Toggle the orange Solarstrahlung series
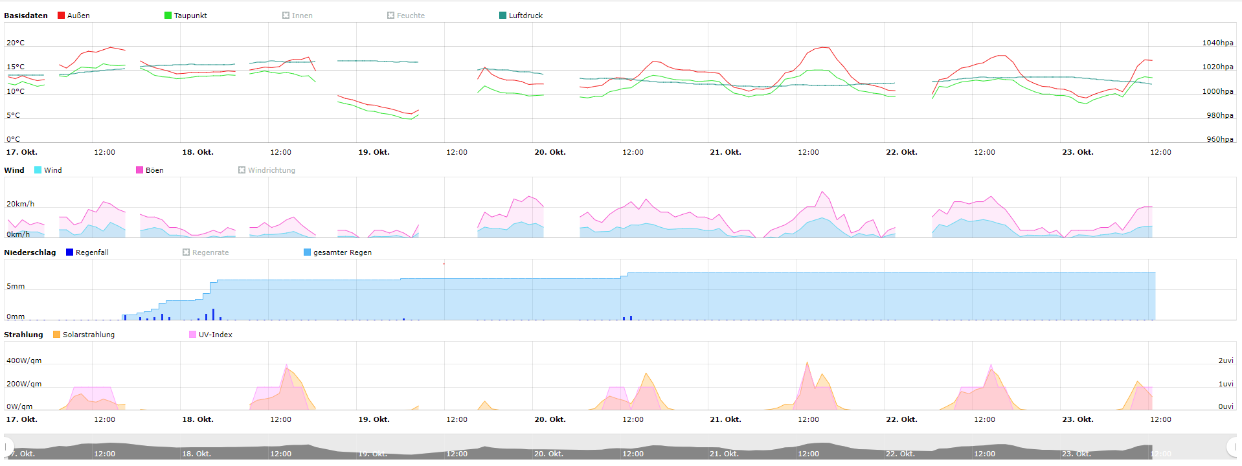 pos(84,335)
